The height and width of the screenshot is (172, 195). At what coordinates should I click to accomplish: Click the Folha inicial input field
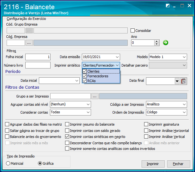38,57
